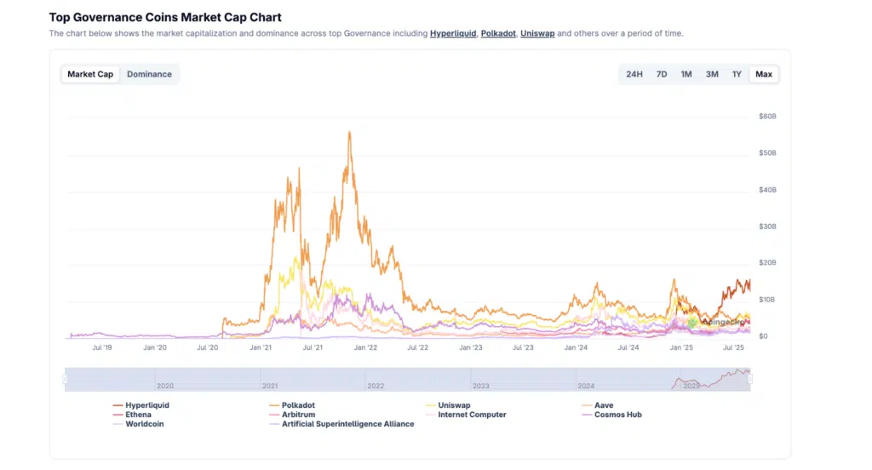This screenshot has width=872, height=470.
Task: Toggle Cosmos Hub legend entry
Action: 617,415
